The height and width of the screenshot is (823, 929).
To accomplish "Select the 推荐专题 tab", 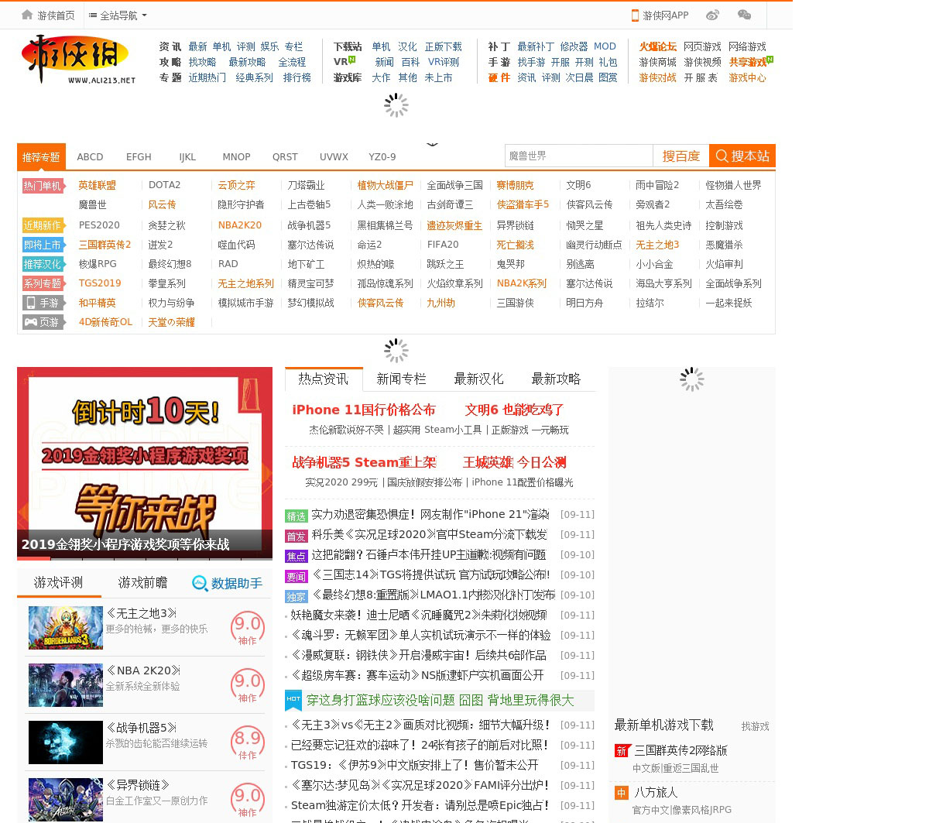I will coord(41,156).
